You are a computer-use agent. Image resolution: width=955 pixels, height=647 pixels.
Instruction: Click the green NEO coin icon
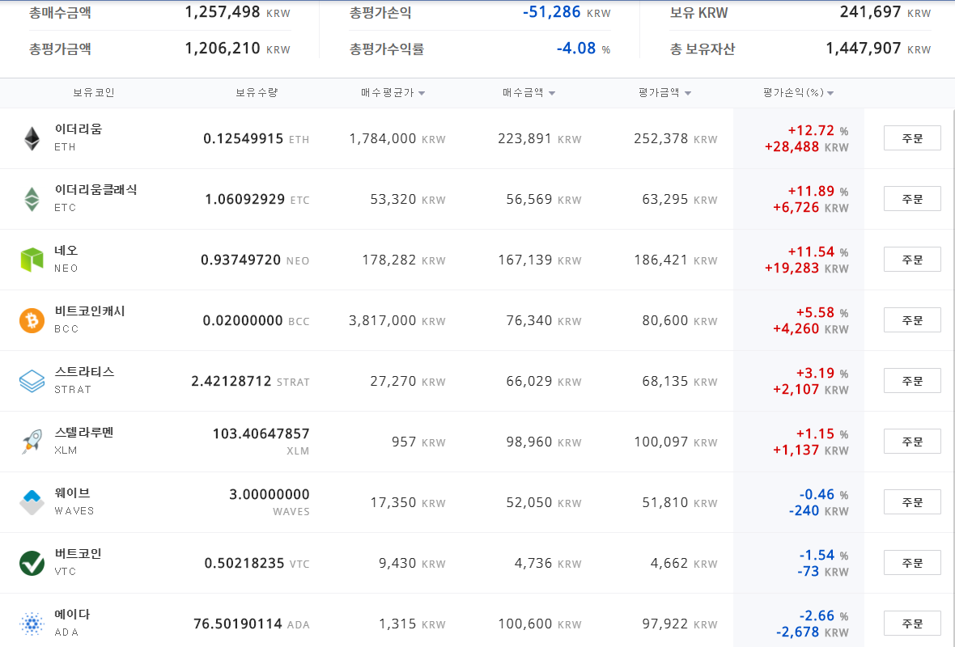tap(32, 260)
